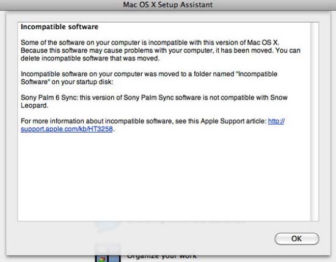The width and height of the screenshot is (336, 262).
Task: Open the support.apple.com/kb/HT3258 link
Action: [x=67, y=129]
